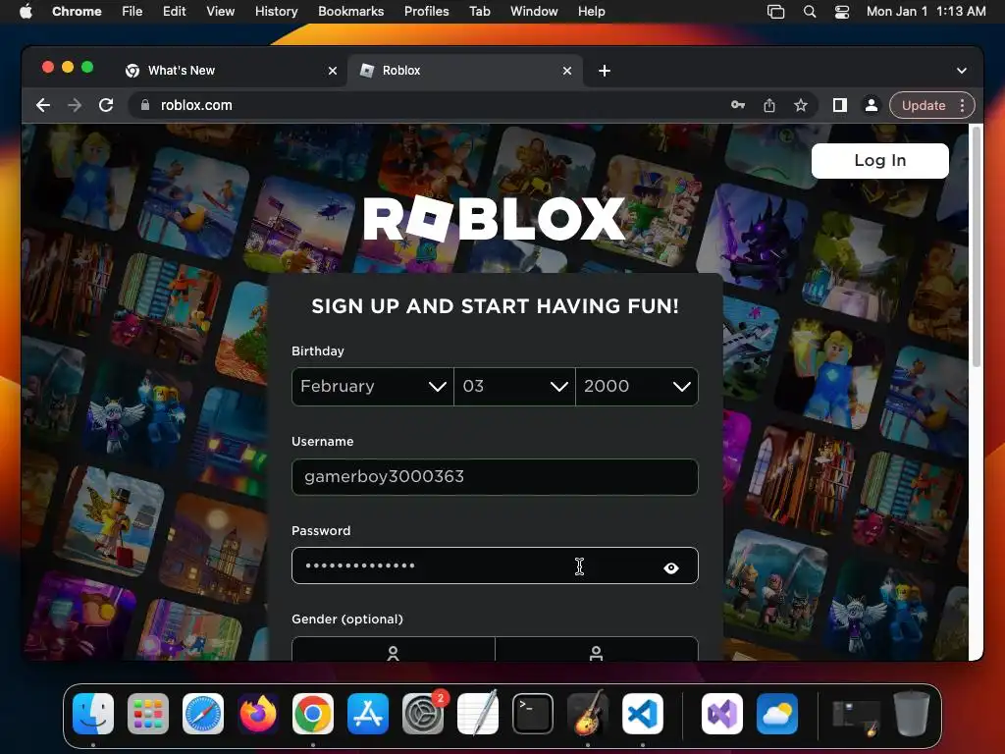Image resolution: width=1005 pixels, height=754 pixels.
Task: Open the birthday day dropdown
Action: 514,387
